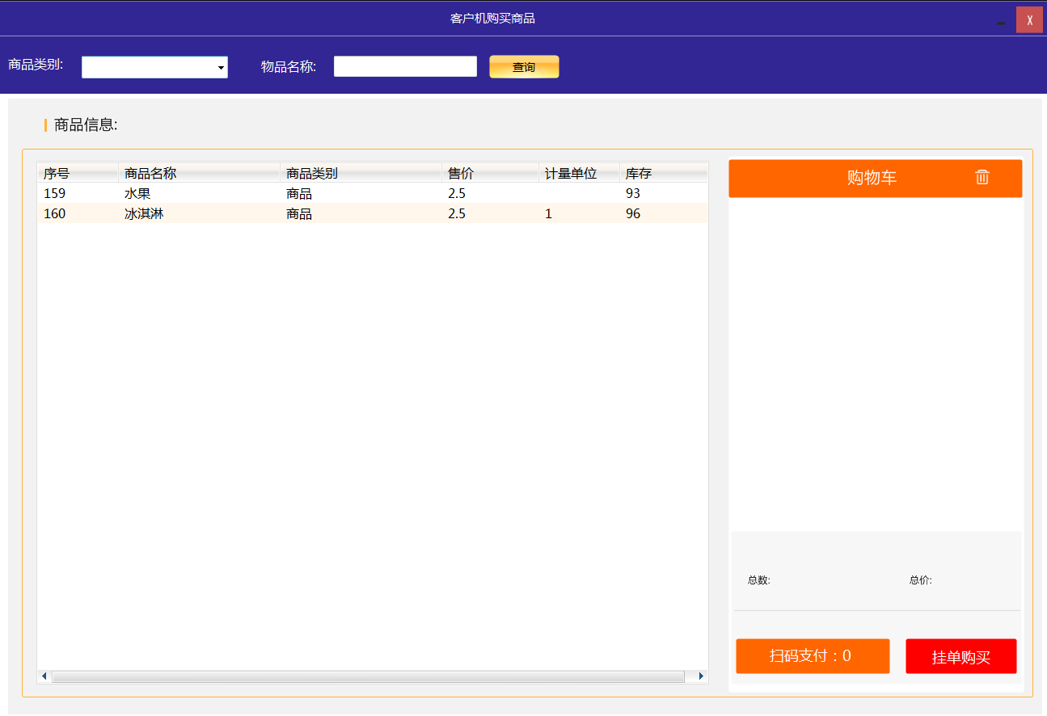Viewport: 1047px width, 716px height.
Task: Click the left scroll arrow of the table
Action: (x=44, y=676)
